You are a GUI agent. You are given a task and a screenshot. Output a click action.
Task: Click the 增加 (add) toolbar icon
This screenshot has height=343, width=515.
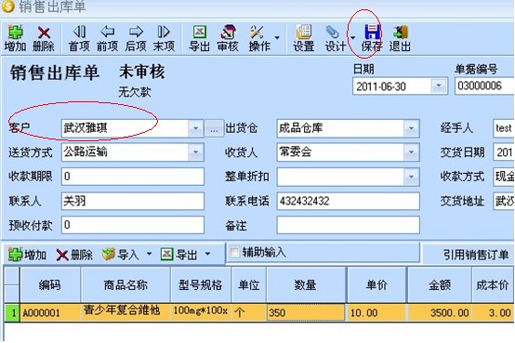pos(15,38)
